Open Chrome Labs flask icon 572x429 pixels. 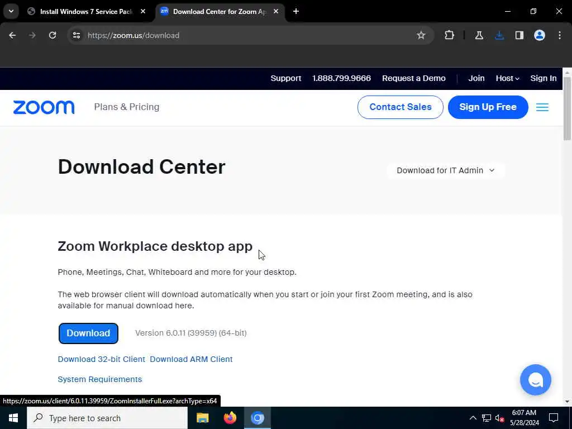[479, 35]
